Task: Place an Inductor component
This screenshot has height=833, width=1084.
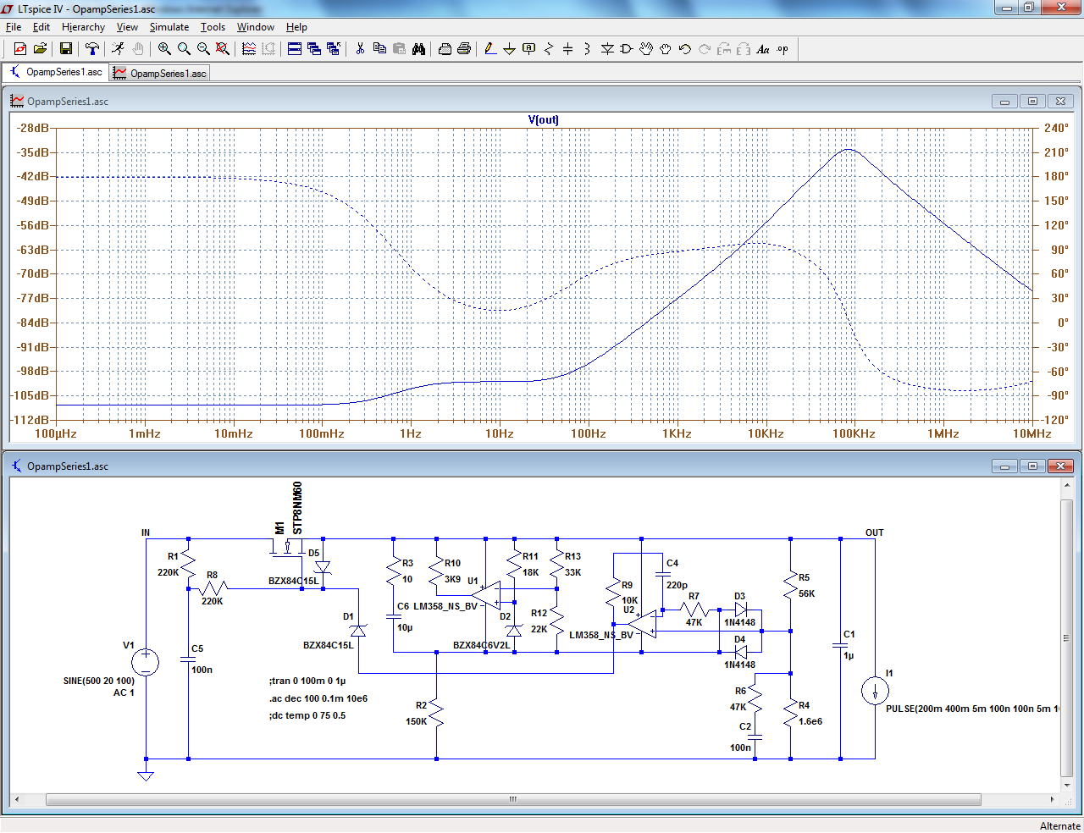Action: [x=588, y=49]
